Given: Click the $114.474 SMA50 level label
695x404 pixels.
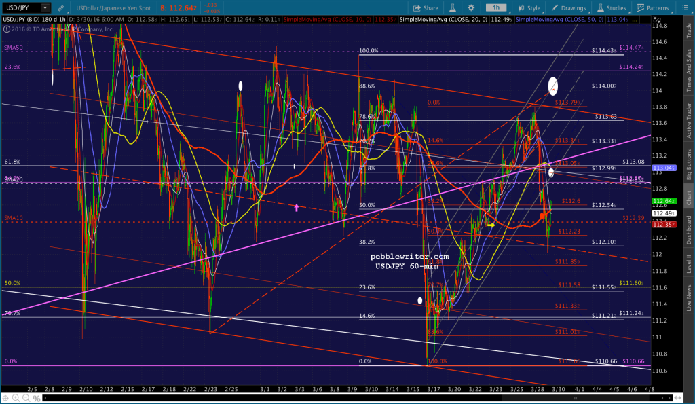Looking at the screenshot, I should [x=632, y=48].
